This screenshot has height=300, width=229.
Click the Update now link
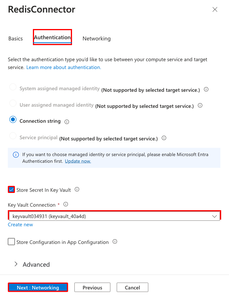pos(78,161)
